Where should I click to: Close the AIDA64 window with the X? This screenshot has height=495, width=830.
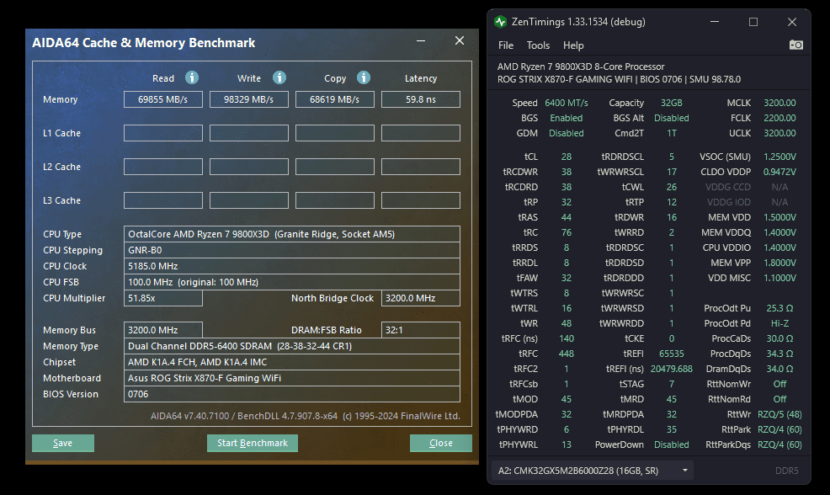click(460, 40)
